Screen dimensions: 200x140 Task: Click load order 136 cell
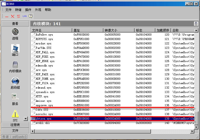click(167, 105)
